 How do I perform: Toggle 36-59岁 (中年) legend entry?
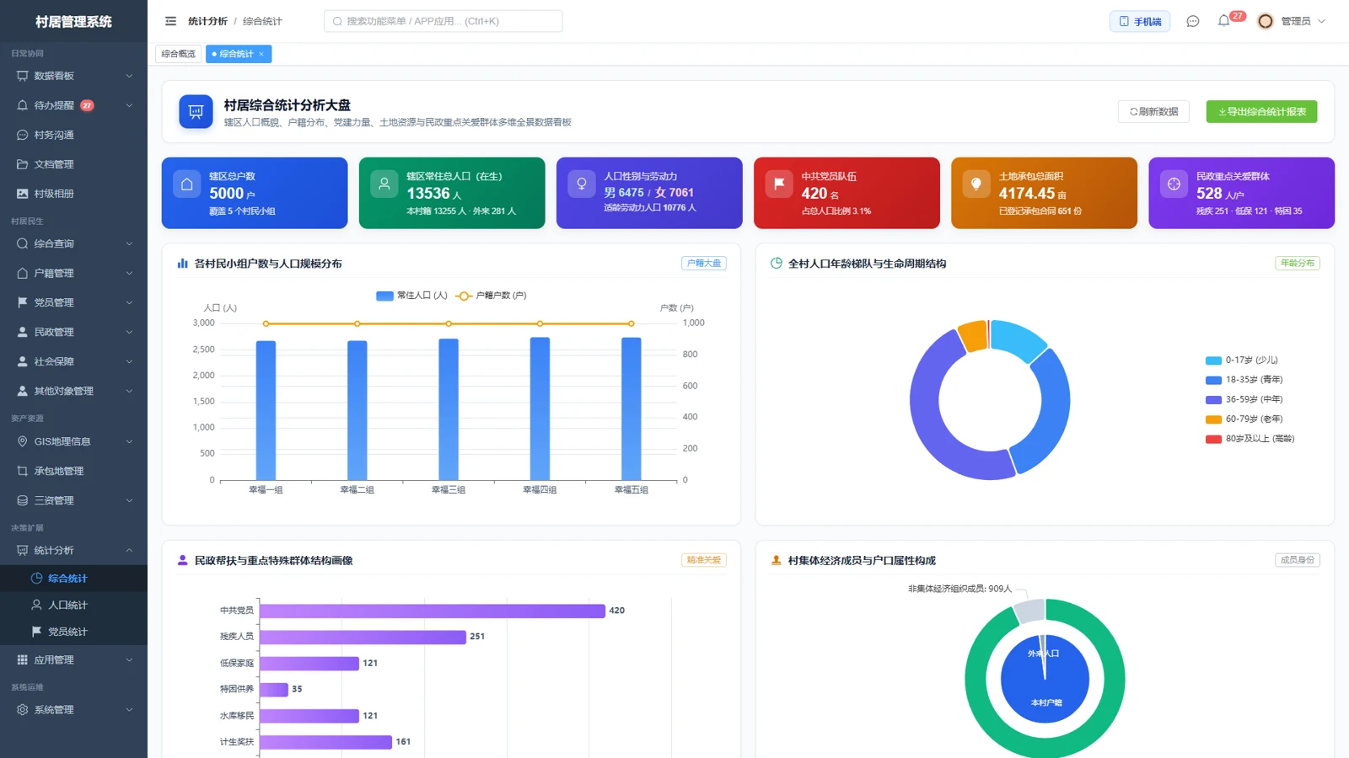(x=1244, y=399)
